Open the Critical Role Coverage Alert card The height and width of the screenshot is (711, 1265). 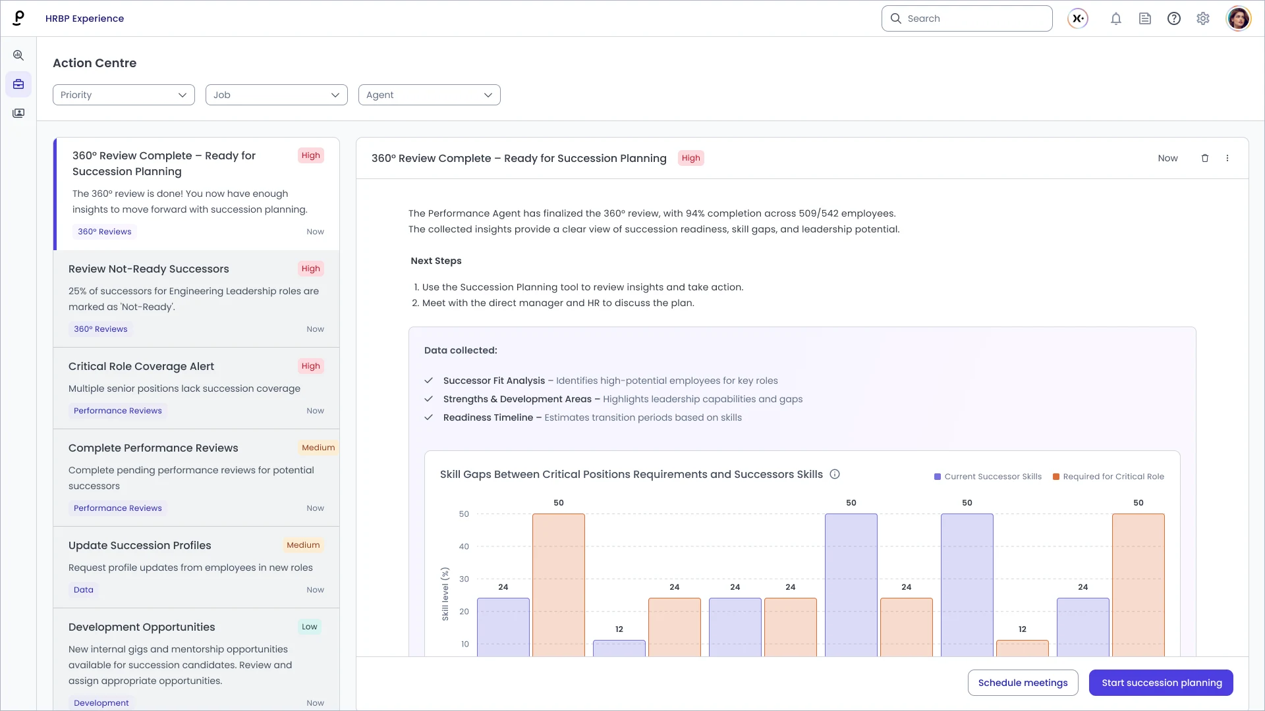[x=196, y=388]
